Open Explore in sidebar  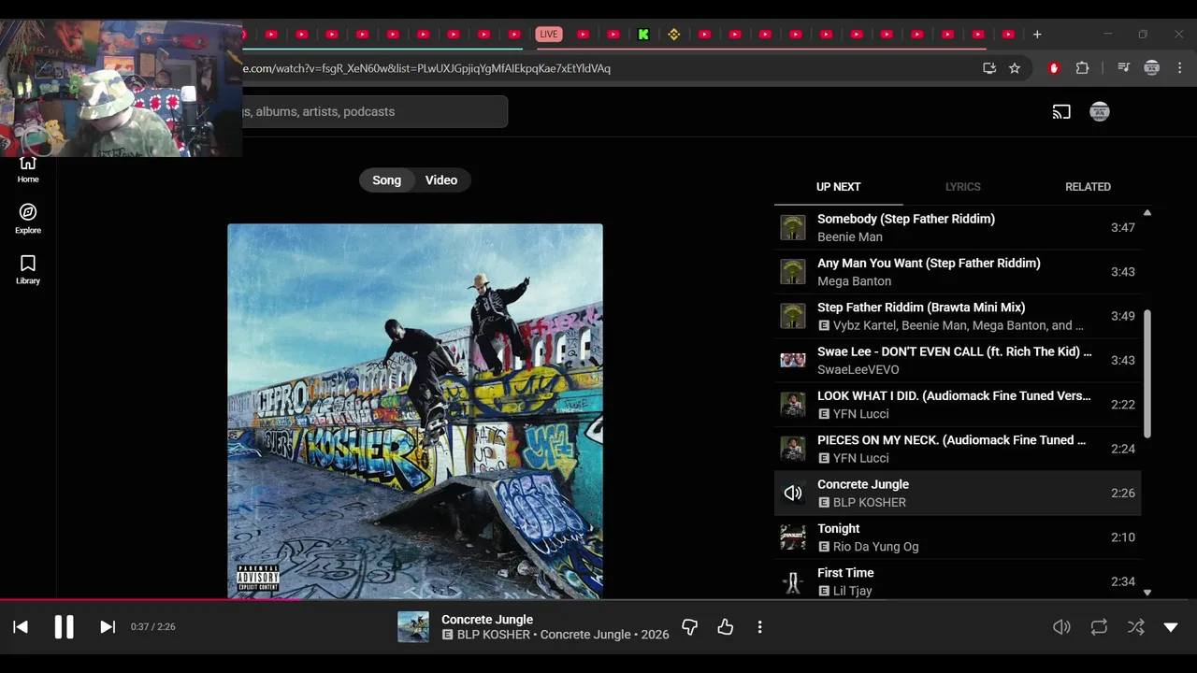(28, 219)
